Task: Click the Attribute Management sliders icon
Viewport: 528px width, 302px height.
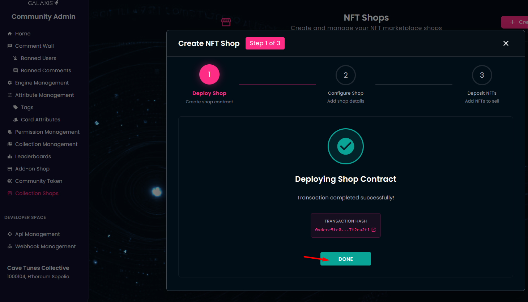Action: click(x=10, y=95)
